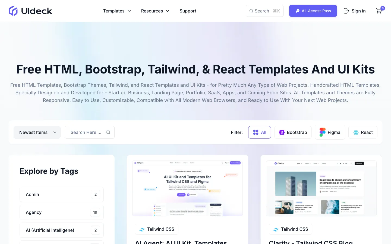This screenshot has height=244, width=391.
Task: Click Tailwind CSS badge on AI Agent card
Action: pos(157,229)
